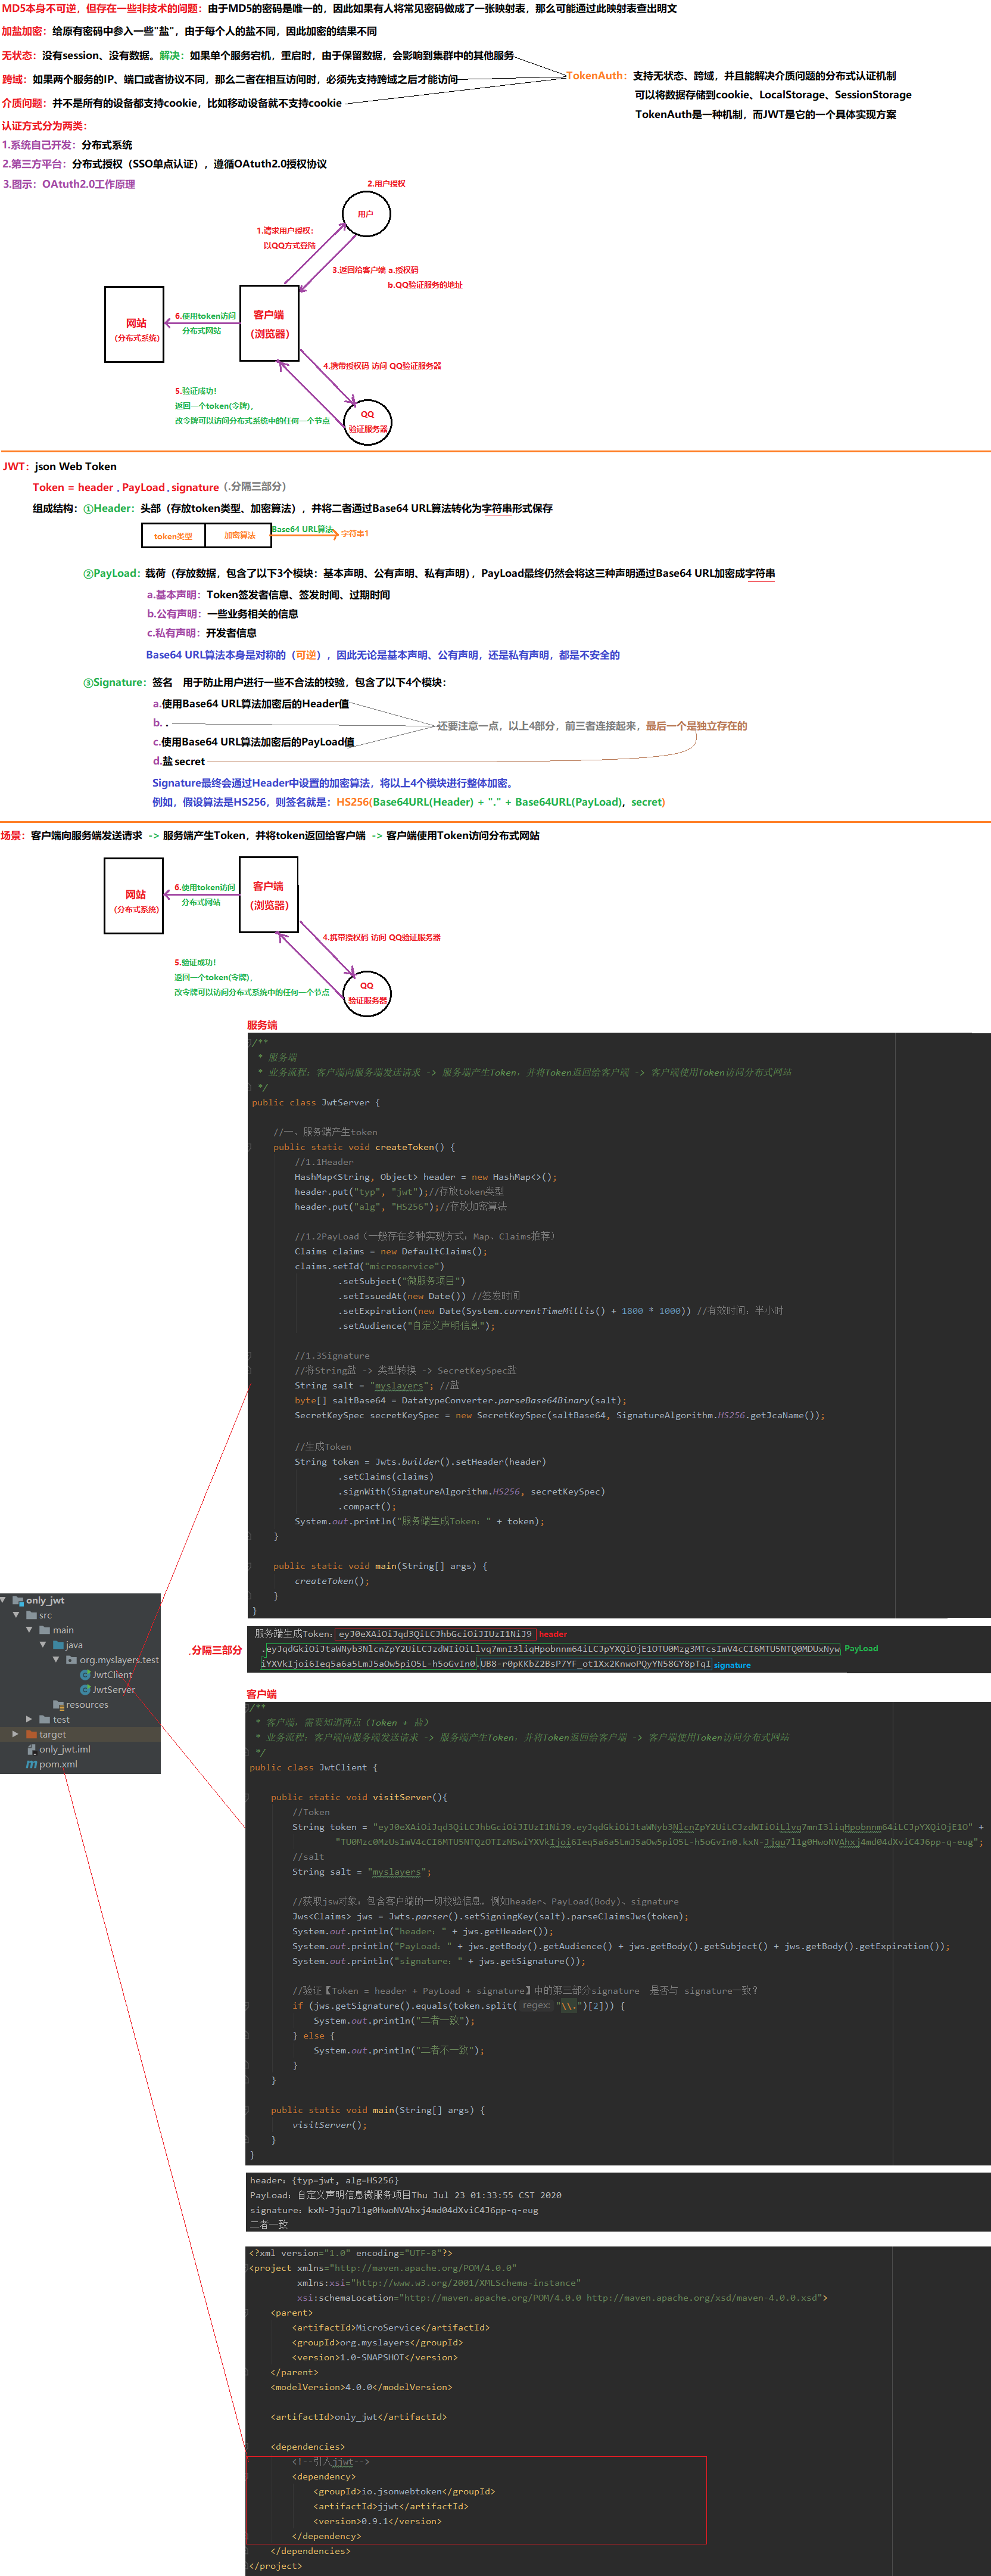Select the pom.xml file name in tree
This screenshot has height=2576, width=991.
coord(58,1764)
